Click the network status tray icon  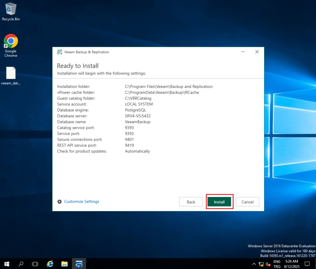click(261, 264)
